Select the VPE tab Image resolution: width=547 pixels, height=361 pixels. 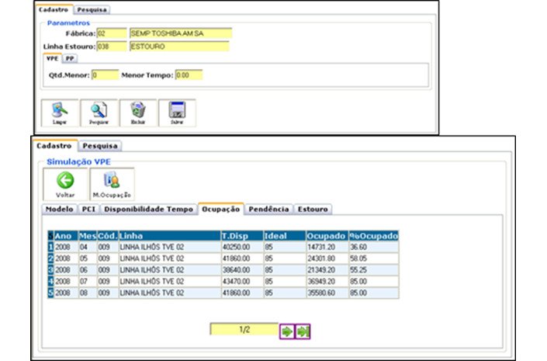pyautogui.click(x=53, y=57)
